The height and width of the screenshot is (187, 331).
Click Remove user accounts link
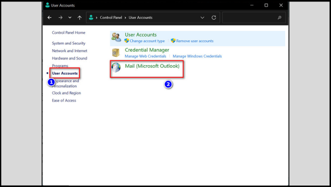(195, 41)
